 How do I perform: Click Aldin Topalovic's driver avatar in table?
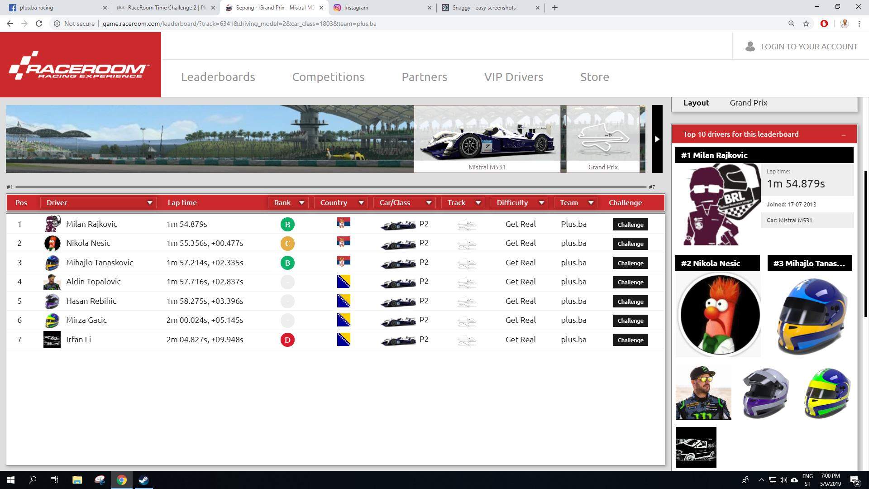coord(52,282)
